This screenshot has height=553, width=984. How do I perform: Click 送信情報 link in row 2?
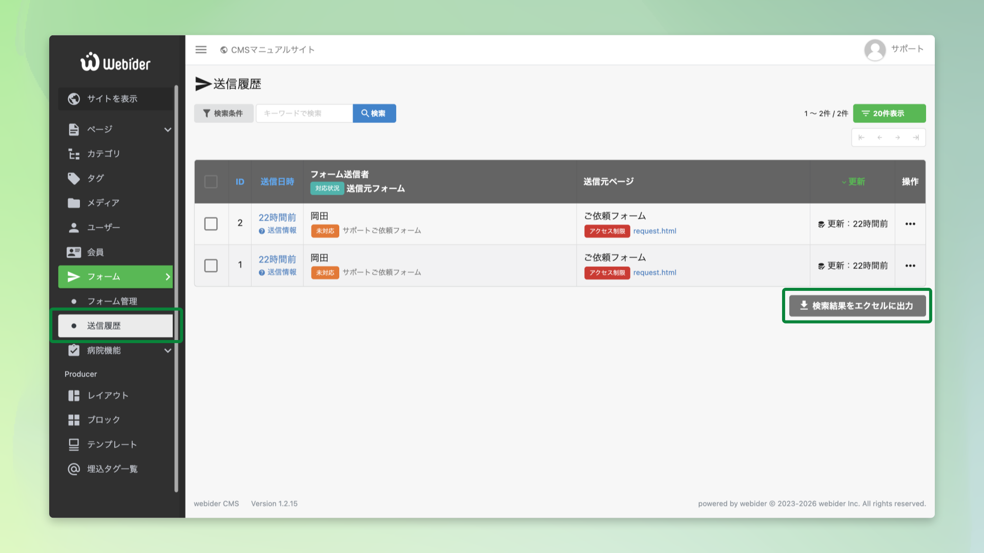[x=282, y=231]
